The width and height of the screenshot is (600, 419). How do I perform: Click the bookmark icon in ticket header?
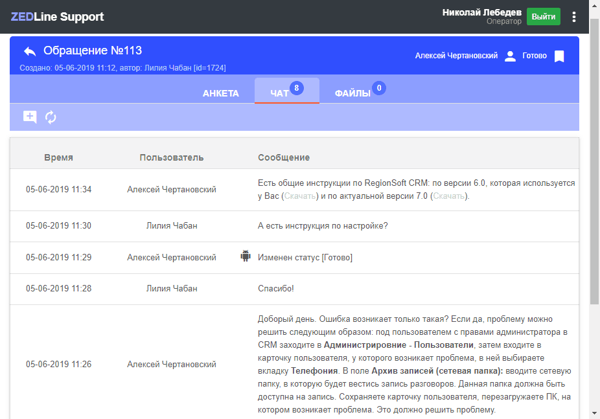point(560,56)
